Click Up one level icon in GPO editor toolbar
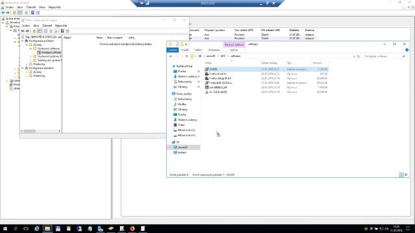The width and height of the screenshot is (415, 233). coord(34,31)
